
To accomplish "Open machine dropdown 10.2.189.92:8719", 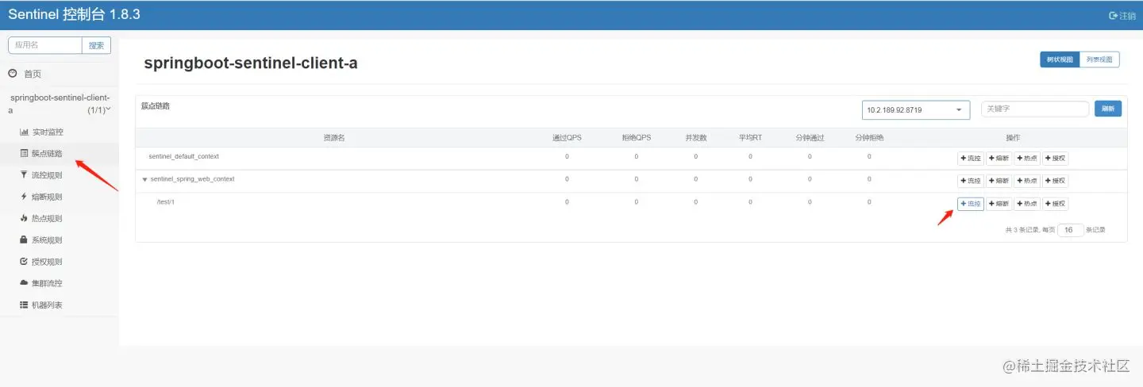I will click(916, 109).
